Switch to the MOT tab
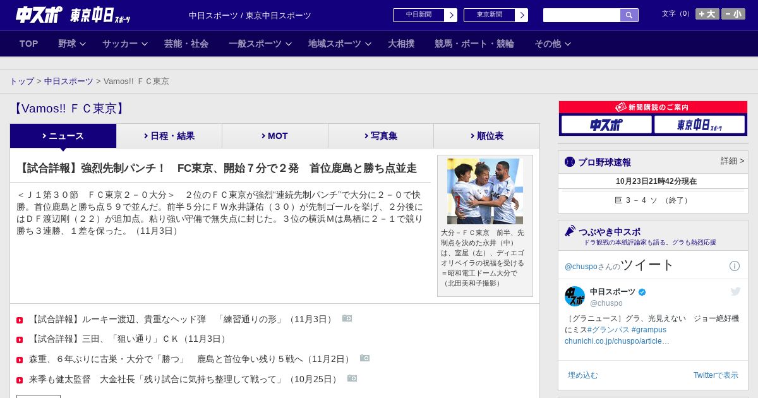 275,136
